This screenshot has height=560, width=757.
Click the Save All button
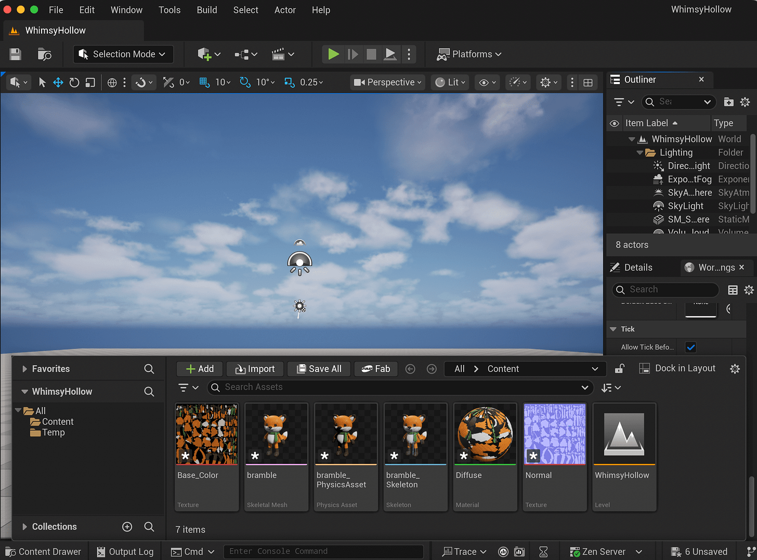tap(319, 369)
